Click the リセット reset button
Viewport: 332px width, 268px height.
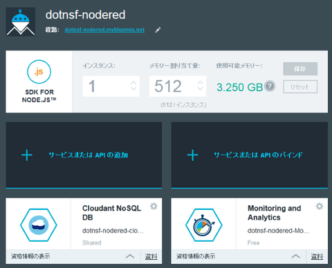pos(300,87)
